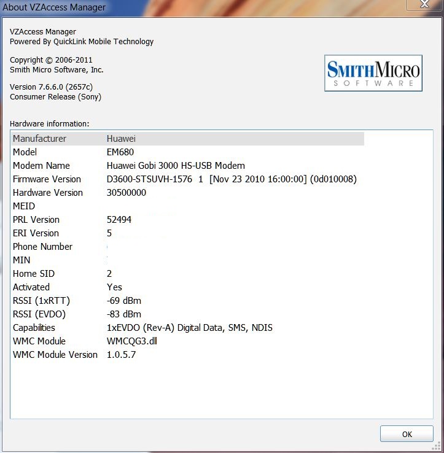Image resolution: width=444 pixels, height=453 pixels.
Task: Click the Huawei manufacturer value
Action: [x=121, y=139]
